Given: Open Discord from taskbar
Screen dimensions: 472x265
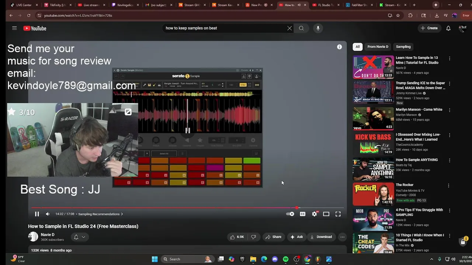Looking at the screenshot, I should [275, 259].
